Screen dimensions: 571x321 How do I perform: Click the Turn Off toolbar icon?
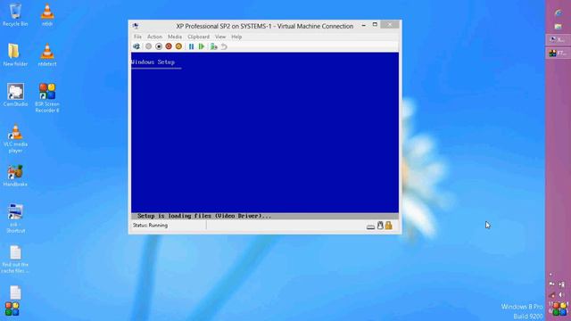159,46
